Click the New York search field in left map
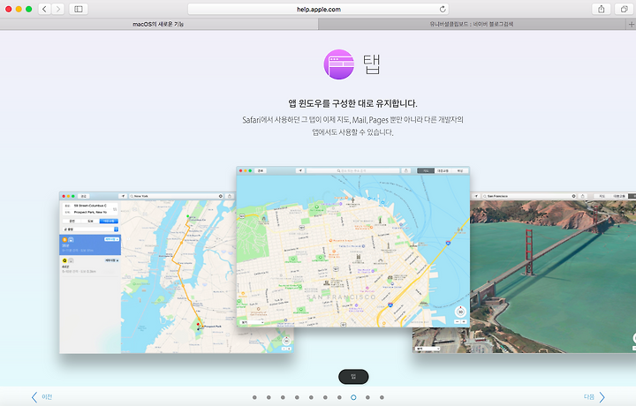The width and height of the screenshot is (636, 406). point(177,196)
